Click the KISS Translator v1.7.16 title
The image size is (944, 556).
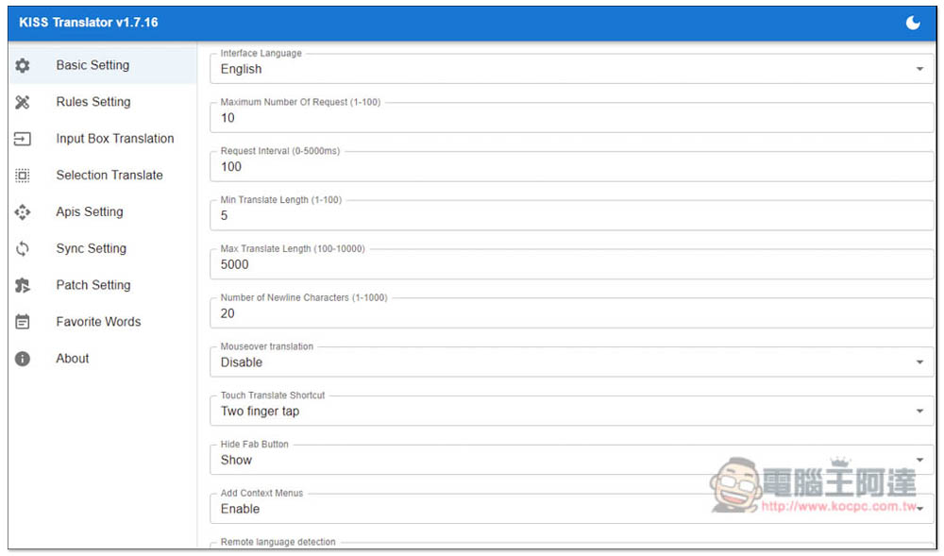89,23
